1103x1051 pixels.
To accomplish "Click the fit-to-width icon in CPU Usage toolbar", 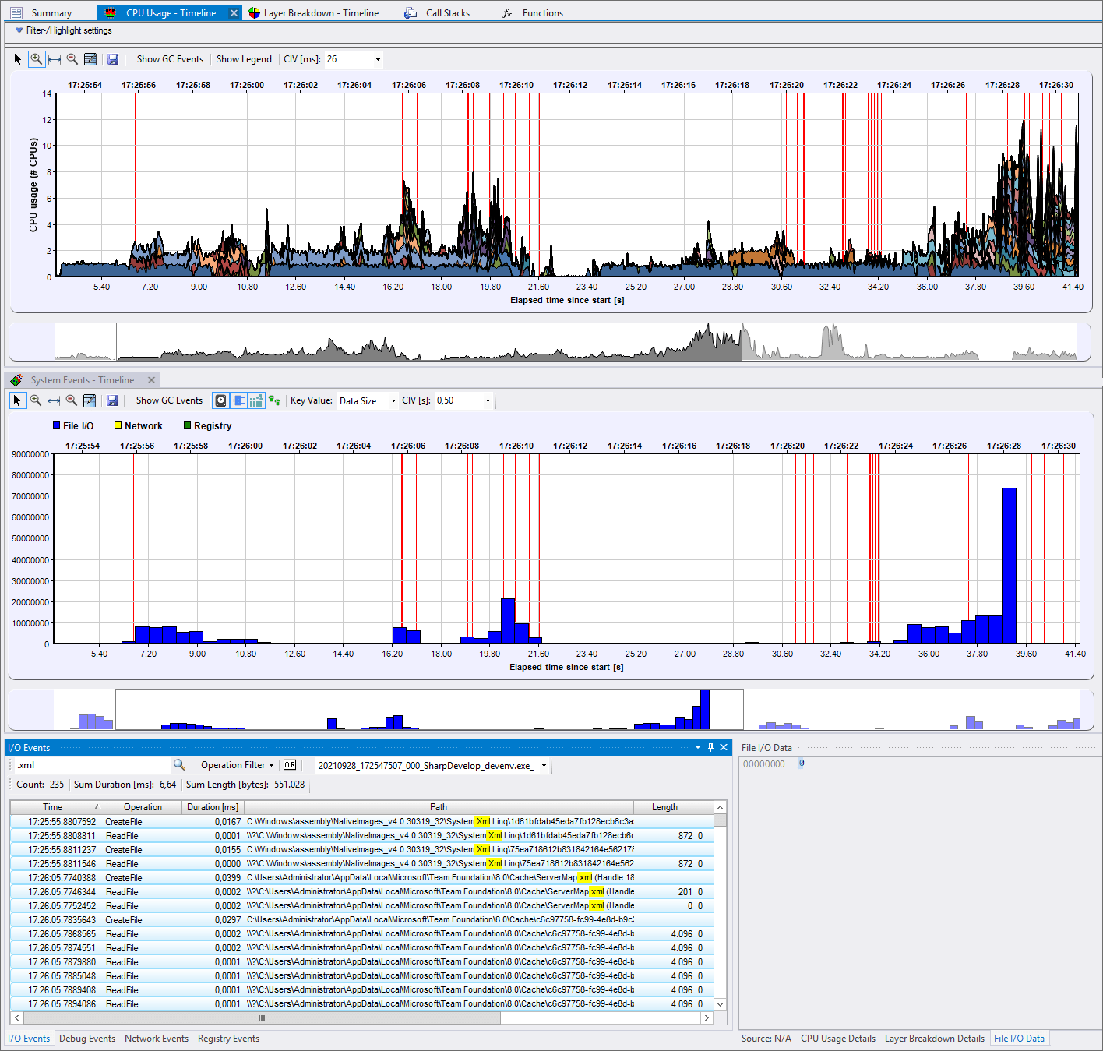I will [54, 58].
